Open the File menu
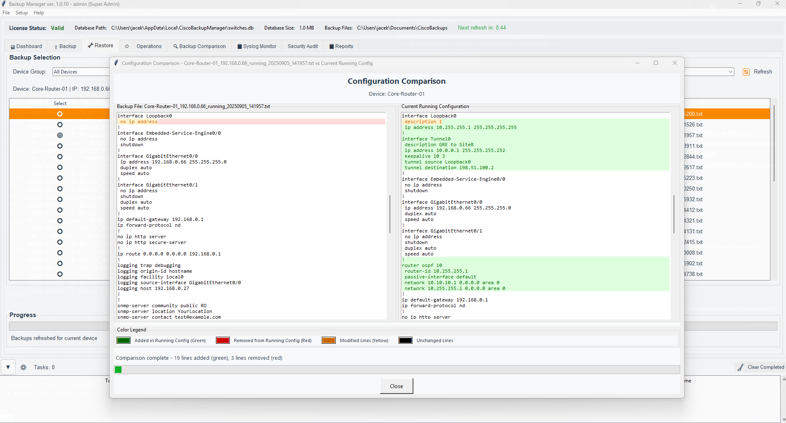This screenshot has height=423, width=786. pyautogui.click(x=6, y=13)
